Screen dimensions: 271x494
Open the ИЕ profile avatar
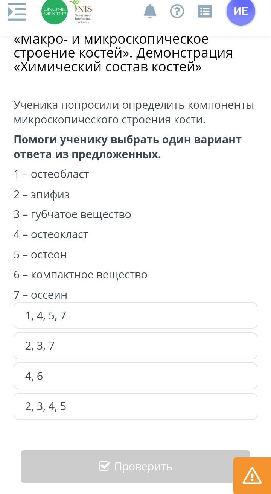[241, 11]
